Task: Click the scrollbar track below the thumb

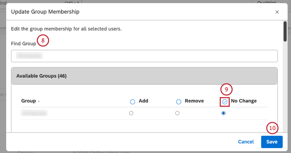Action: pyautogui.click(x=285, y=86)
